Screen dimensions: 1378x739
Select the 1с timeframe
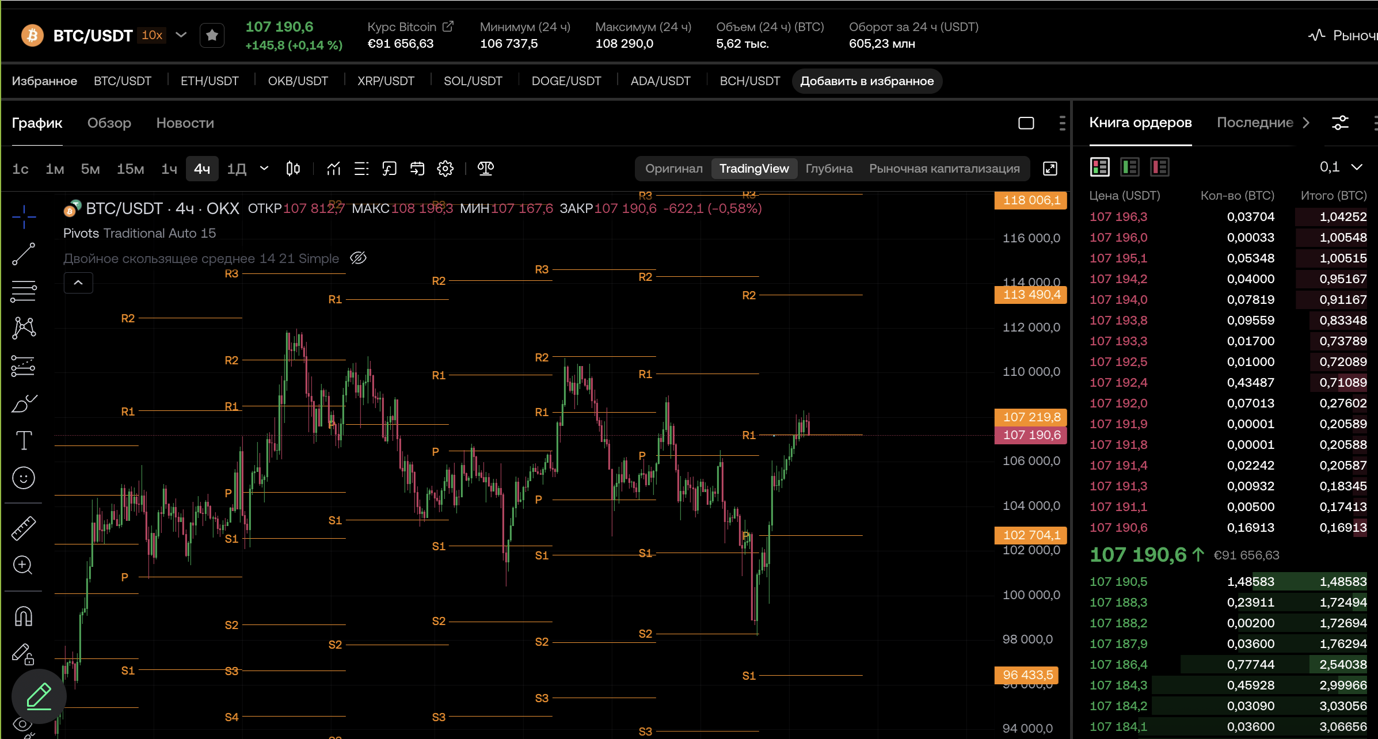(21, 169)
